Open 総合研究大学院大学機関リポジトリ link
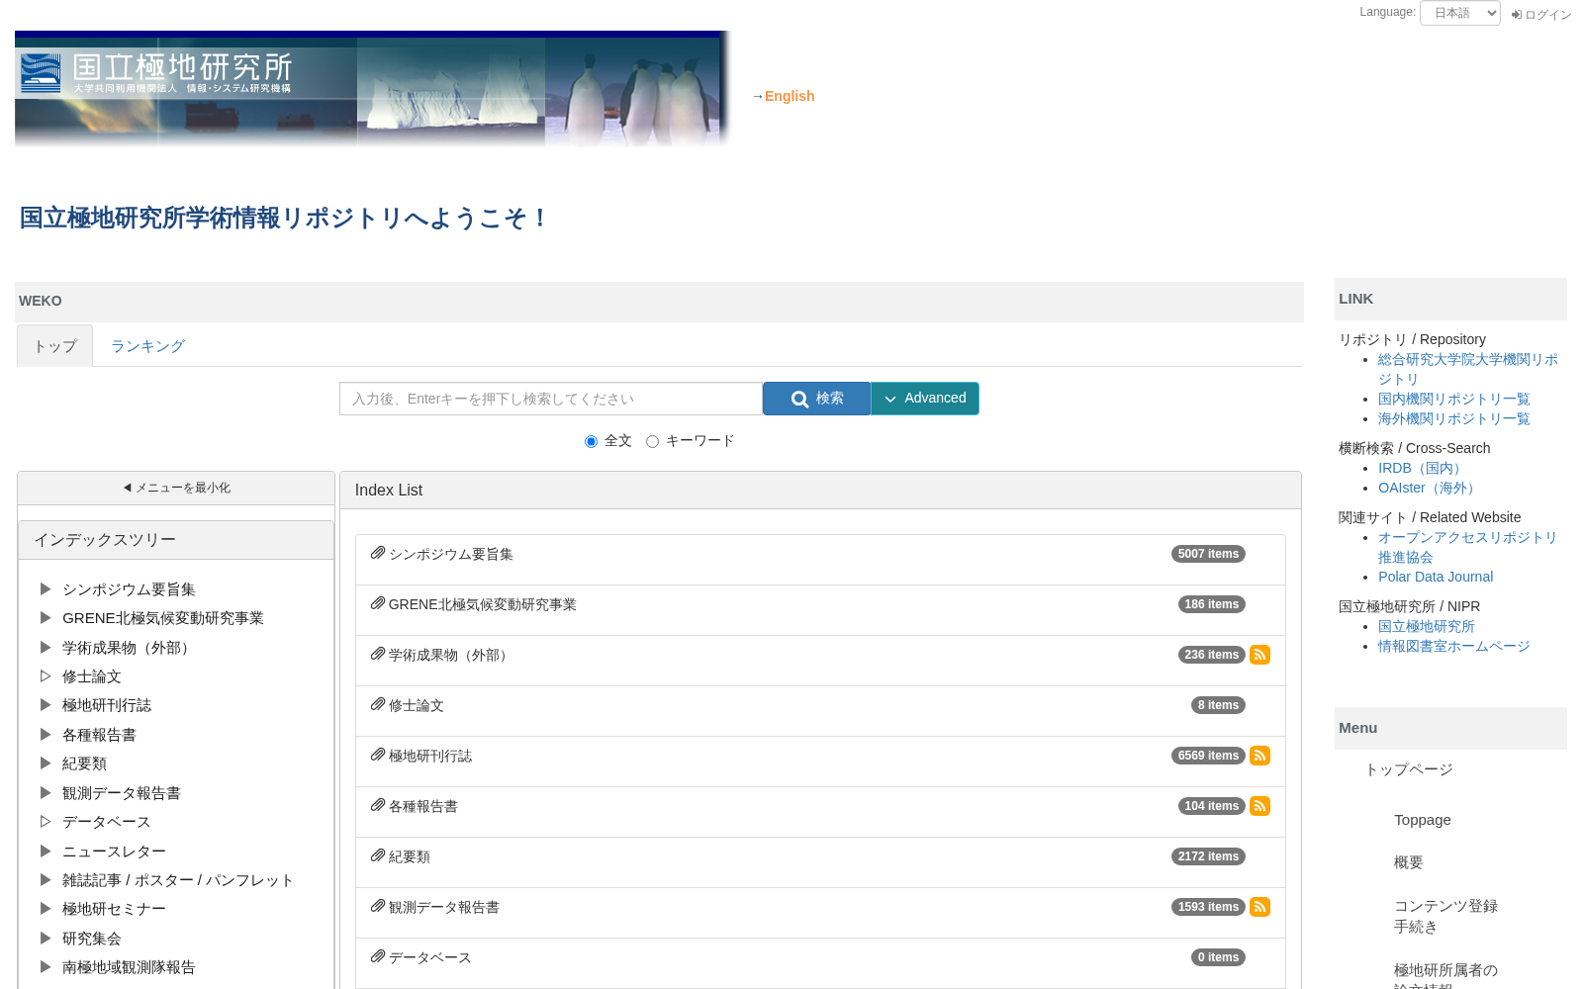The image size is (1583, 989). point(1468,369)
